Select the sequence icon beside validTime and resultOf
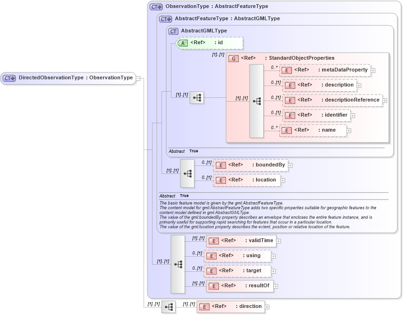 [178, 264]
